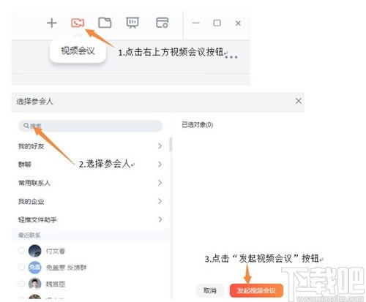The width and height of the screenshot is (366, 302).
Task: Open the folder icon in the toolbar
Action: [105, 23]
